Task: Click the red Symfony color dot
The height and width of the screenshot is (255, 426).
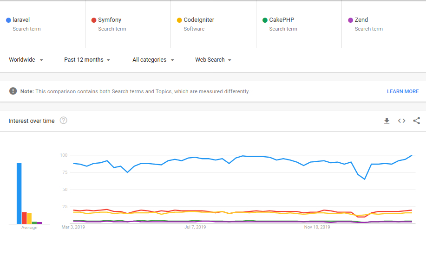Action: (x=94, y=20)
